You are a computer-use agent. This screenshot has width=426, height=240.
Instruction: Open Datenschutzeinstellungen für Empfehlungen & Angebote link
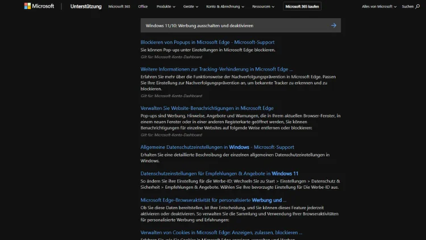click(219, 173)
